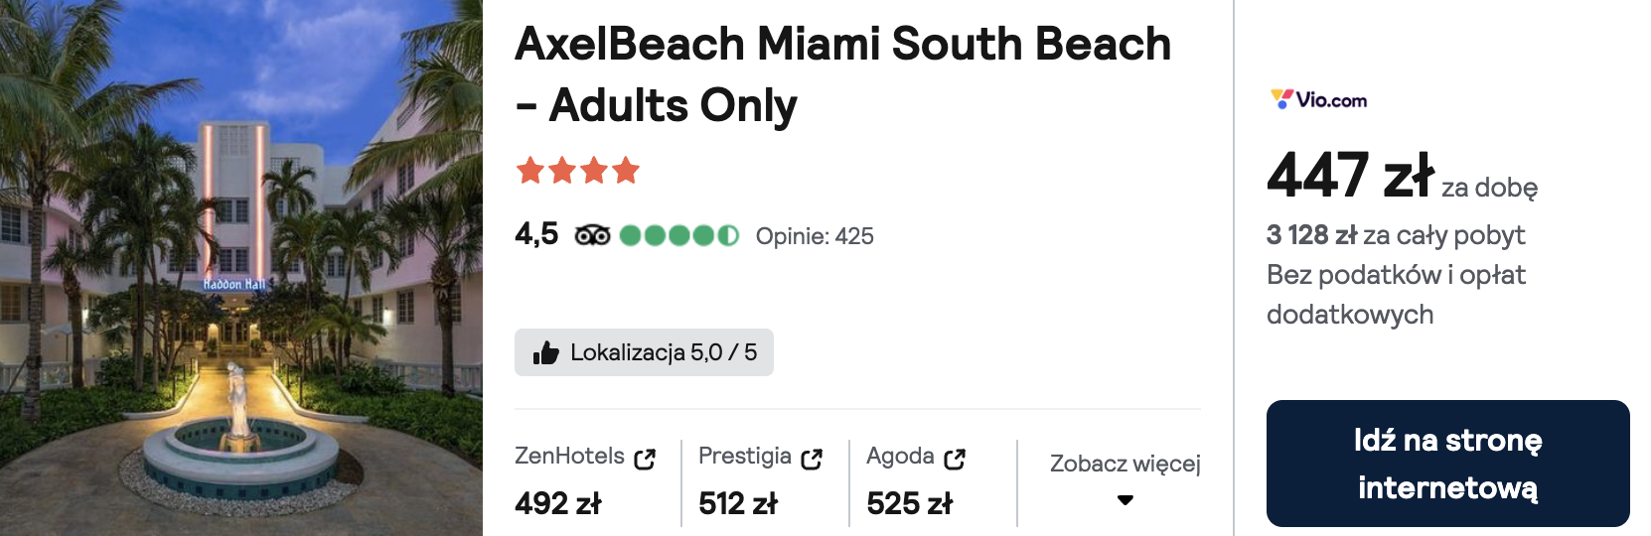Click the Vio.com logo
Viewport: 1651px width, 536px height.
[x=1318, y=99]
